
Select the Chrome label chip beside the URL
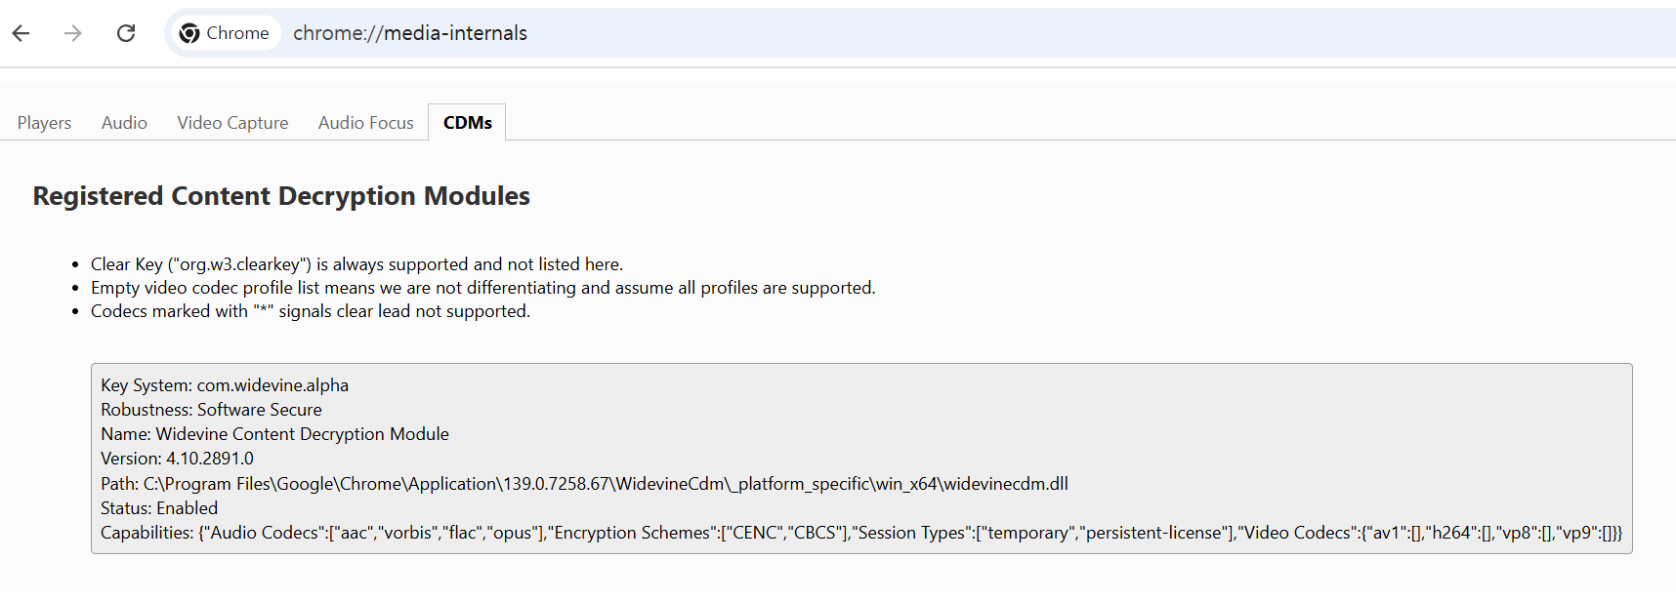225,32
